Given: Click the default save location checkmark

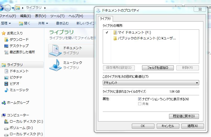Looking at the screenshot, I should [x=107, y=33].
